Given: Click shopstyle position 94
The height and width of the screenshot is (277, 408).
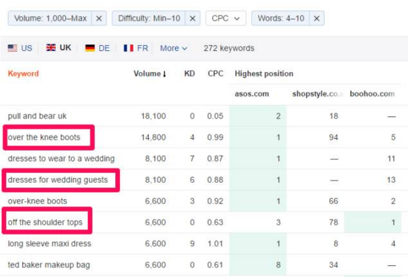Looking at the screenshot, I should coord(334,137).
